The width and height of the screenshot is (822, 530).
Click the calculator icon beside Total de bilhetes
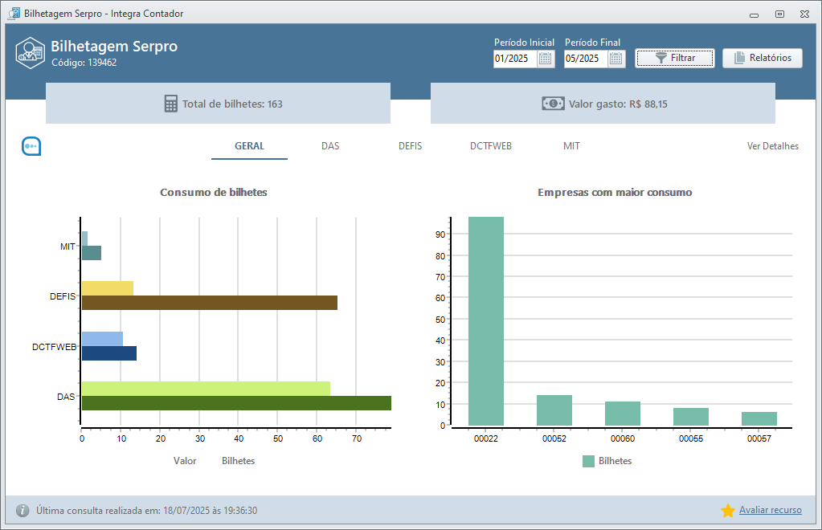(x=170, y=104)
